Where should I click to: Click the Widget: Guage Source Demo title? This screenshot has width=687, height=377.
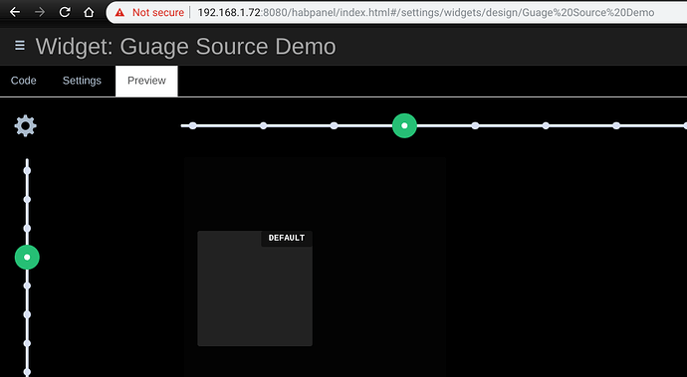pos(186,47)
